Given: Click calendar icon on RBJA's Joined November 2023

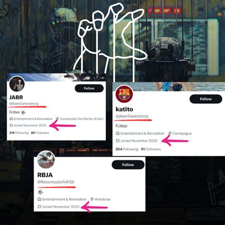Looking at the screenshot, I should point(39,206).
